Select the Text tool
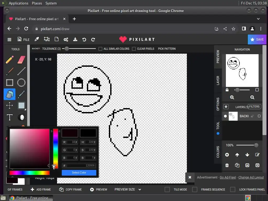 coord(10,117)
